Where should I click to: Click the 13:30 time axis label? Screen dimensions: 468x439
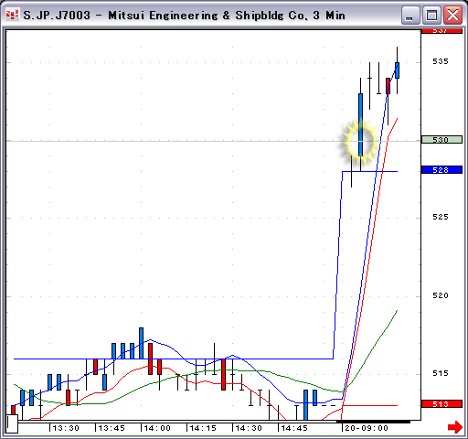(x=66, y=428)
